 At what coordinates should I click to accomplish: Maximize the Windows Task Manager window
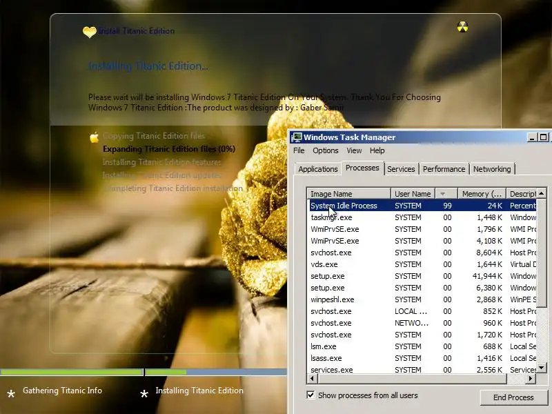point(543,137)
